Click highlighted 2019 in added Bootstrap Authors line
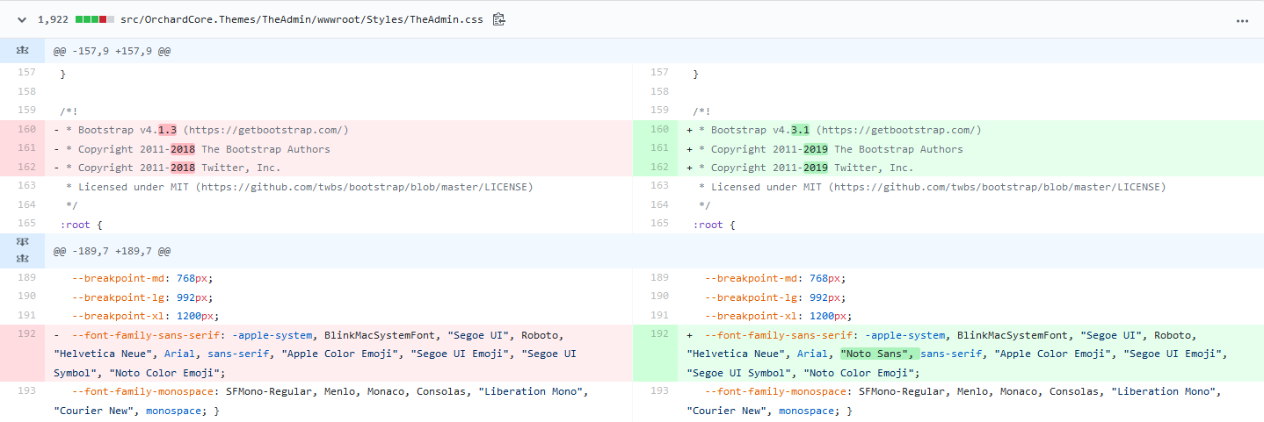Image resolution: width=1264 pixels, height=422 pixels. click(x=816, y=149)
